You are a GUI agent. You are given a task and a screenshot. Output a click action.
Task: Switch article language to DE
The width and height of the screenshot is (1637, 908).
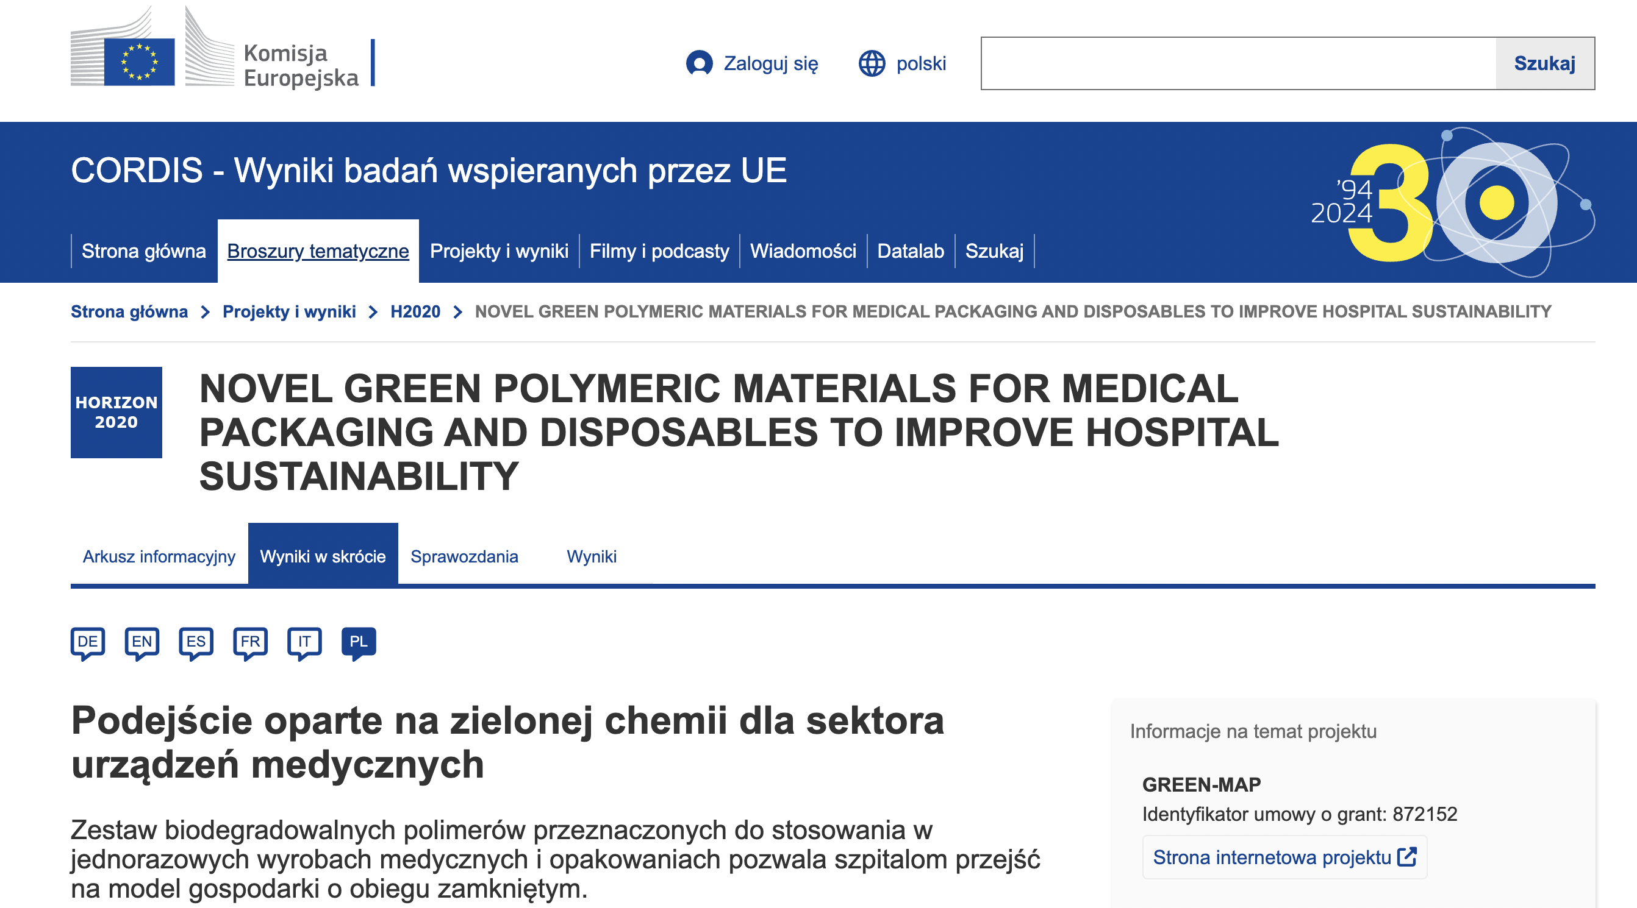pyautogui.click(x=88, y=644)
